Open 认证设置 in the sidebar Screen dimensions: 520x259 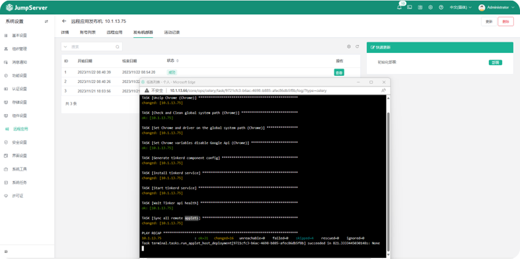(20, 89)
